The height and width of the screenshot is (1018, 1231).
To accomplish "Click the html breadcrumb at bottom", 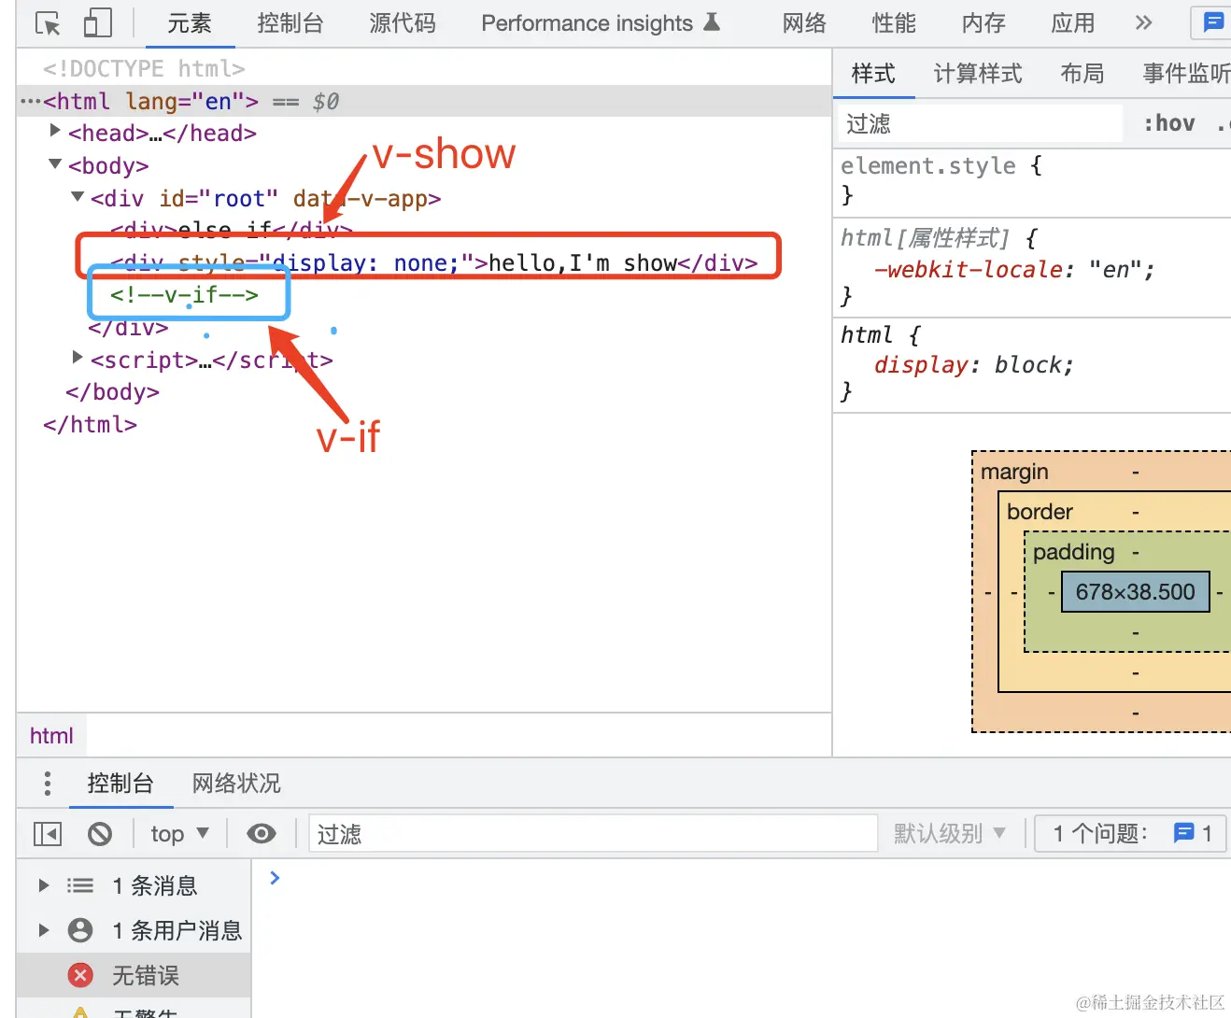I will tap(51, 736).
